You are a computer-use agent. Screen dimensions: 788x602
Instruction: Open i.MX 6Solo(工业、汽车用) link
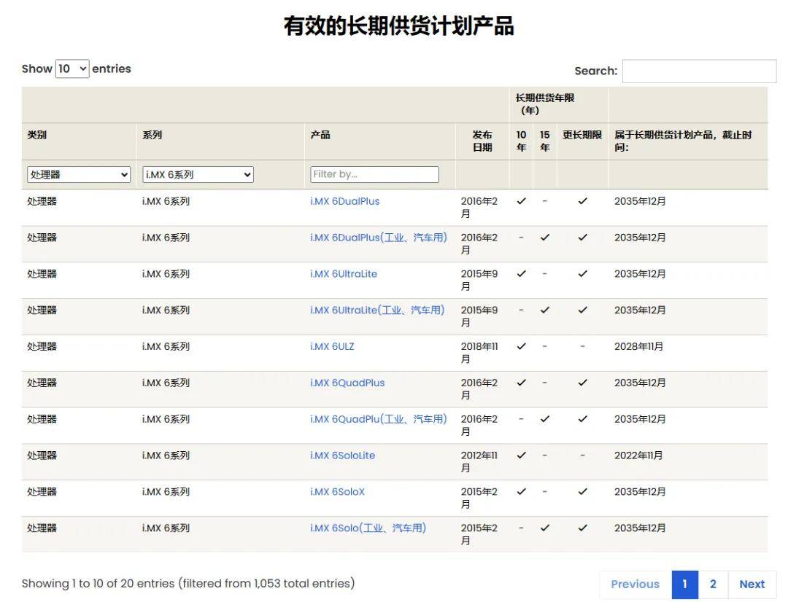click(368, 528)
